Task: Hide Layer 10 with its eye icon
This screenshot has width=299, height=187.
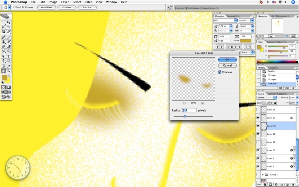Action: point(258,150)
